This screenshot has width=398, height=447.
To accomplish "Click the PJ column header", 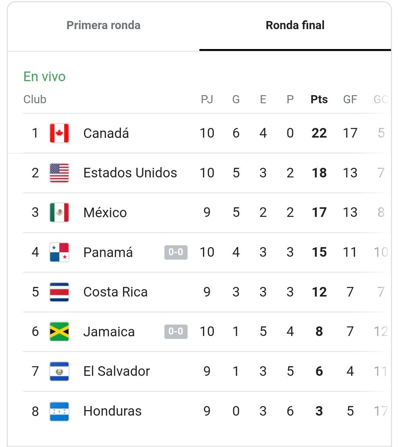I will pyautogui.click(x=207, y=99).
